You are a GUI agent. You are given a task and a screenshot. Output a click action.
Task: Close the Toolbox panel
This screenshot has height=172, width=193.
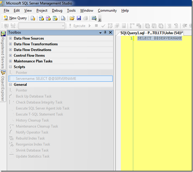[110, 33]
